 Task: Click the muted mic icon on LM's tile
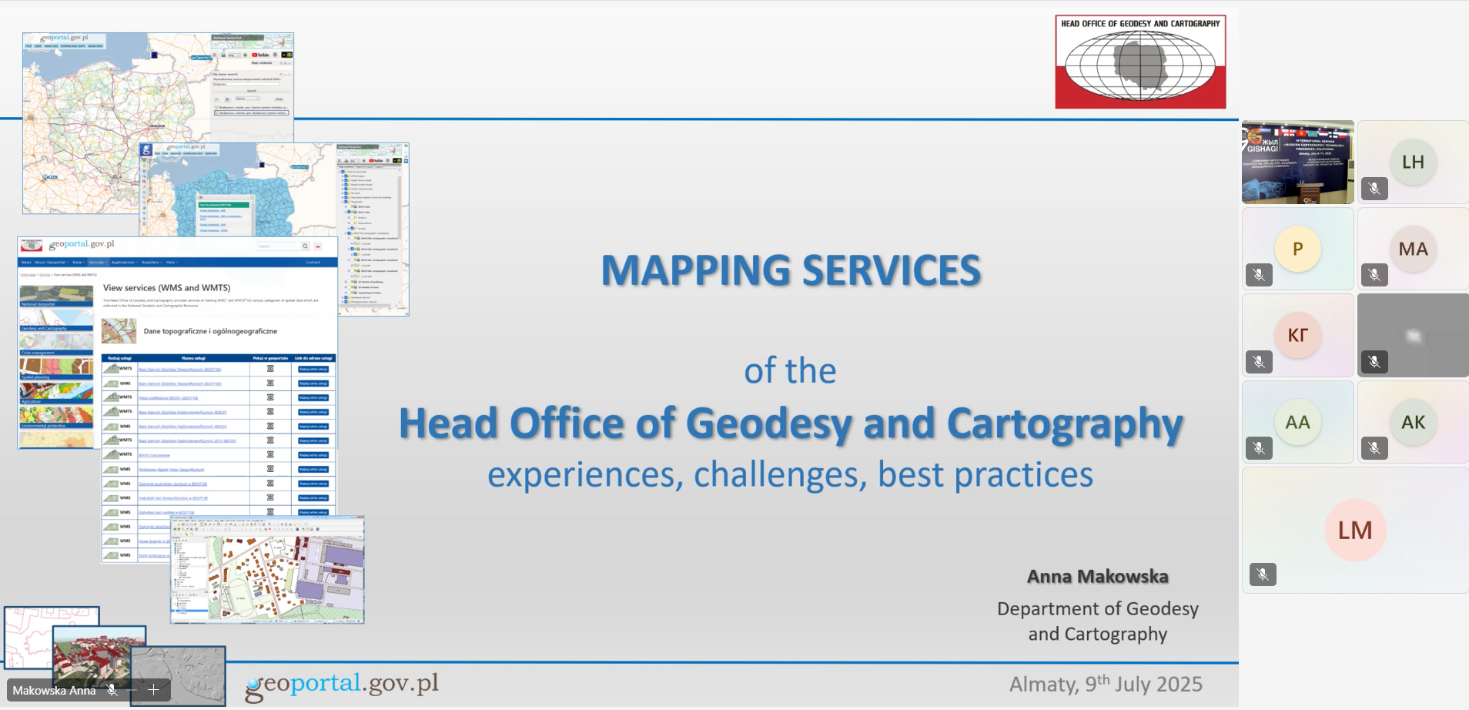1263,574
